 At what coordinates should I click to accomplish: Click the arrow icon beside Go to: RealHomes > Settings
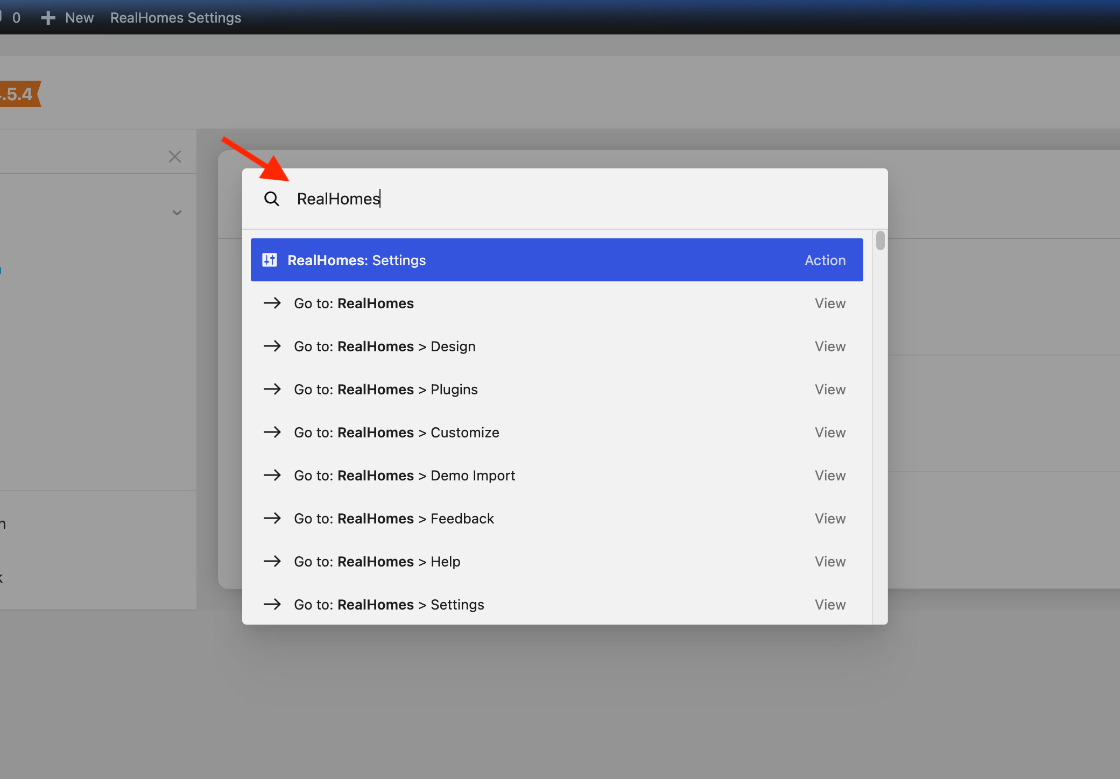click(x=272, y=604)
